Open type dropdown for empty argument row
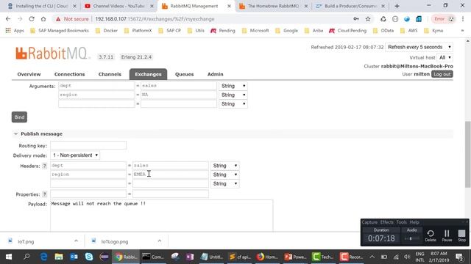 (233, 104)
